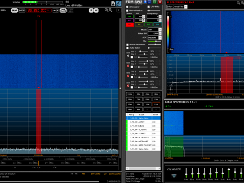This screenshot has width=244, height=183.
Task: Enable the RX1 squelch checkbox
Action: click(x=132, y=57)
